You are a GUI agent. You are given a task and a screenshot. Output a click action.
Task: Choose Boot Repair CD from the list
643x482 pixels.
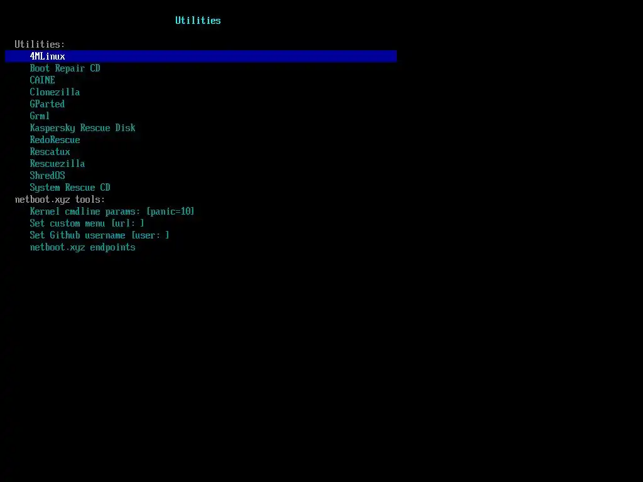click(x=65, y=68)
